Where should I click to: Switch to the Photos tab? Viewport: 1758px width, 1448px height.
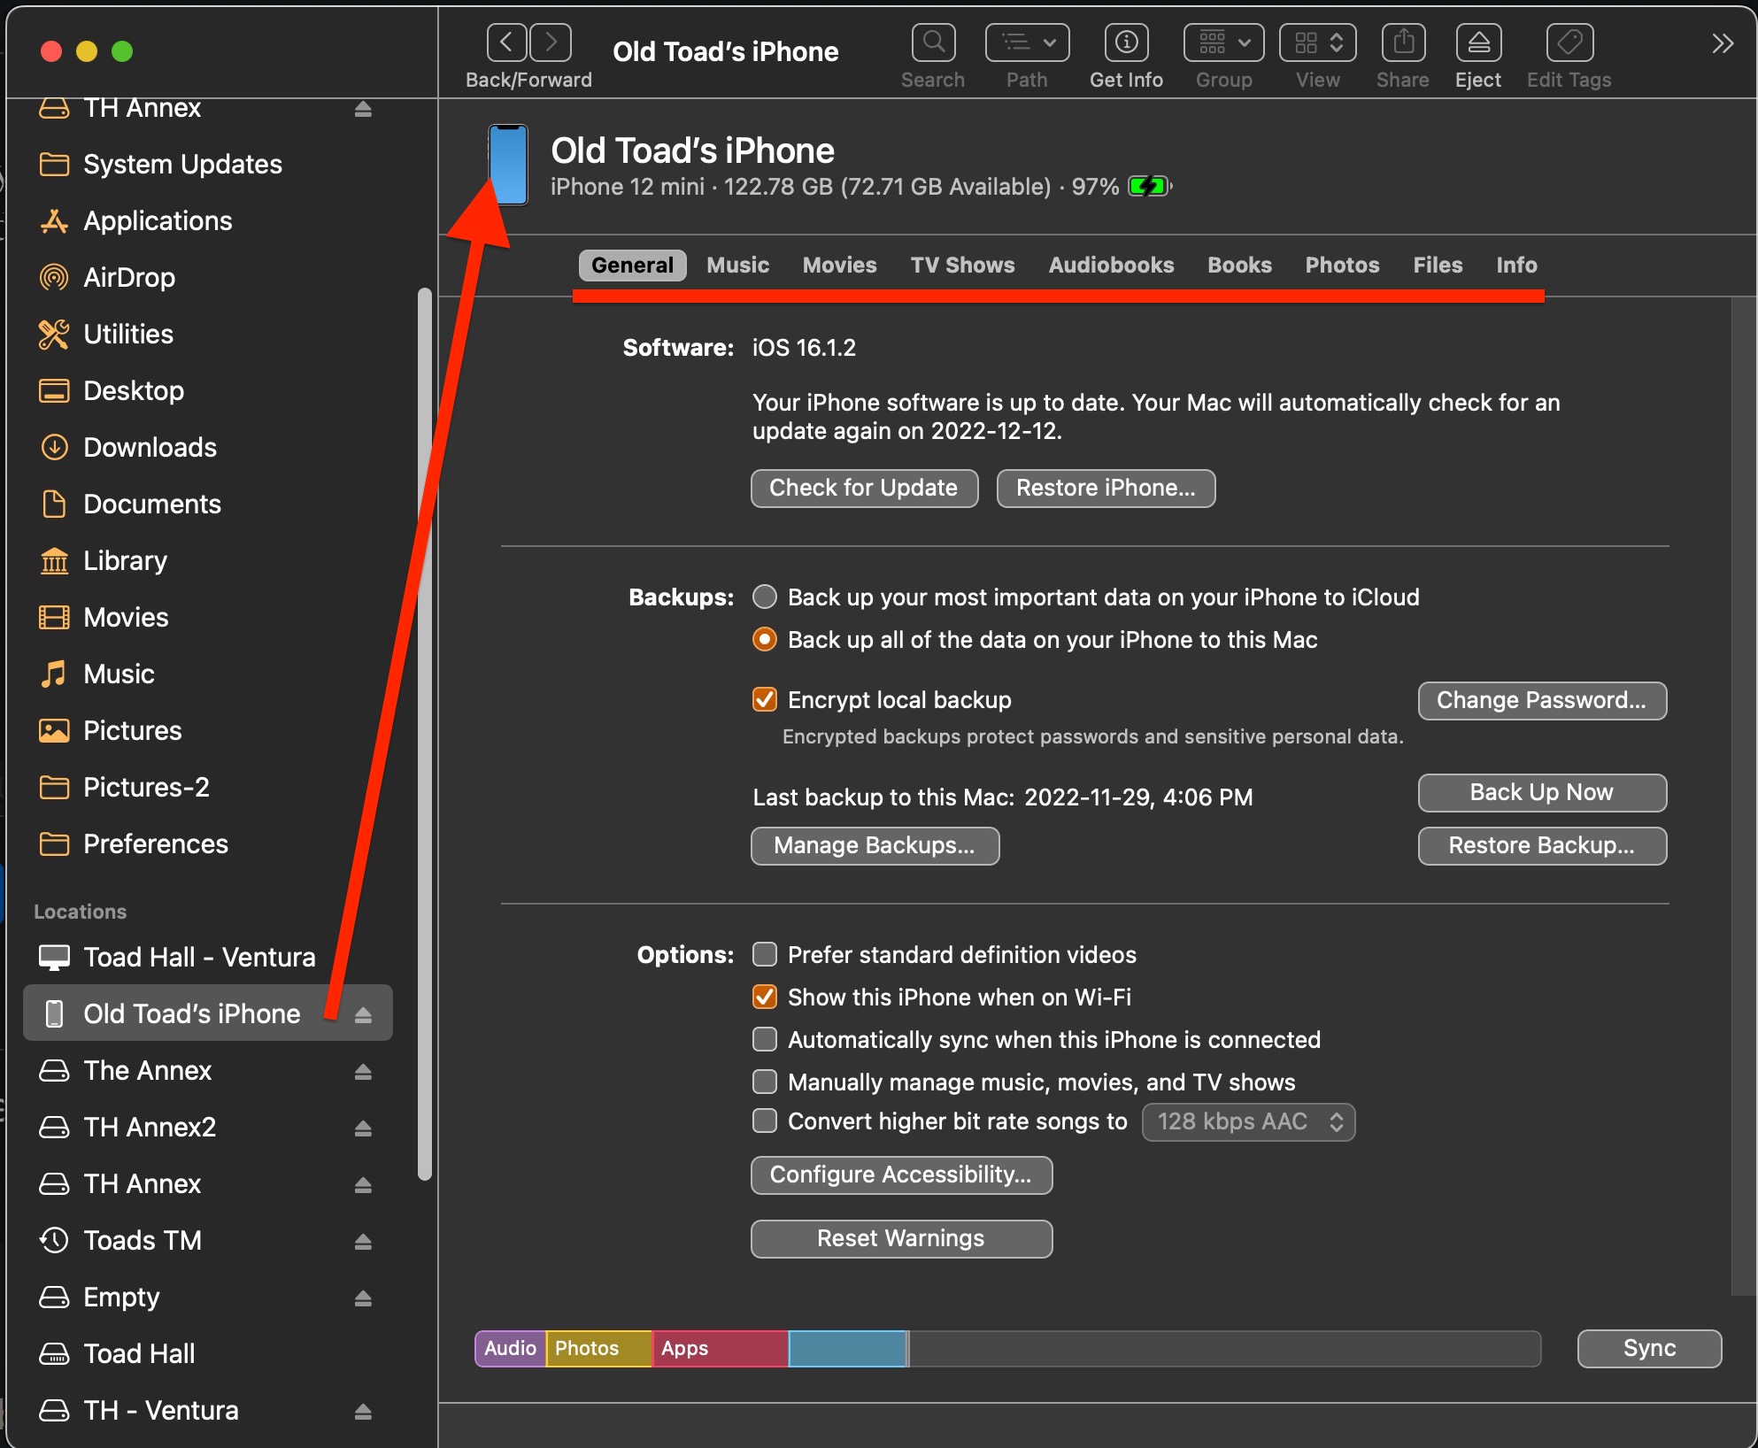[1342, 266]
